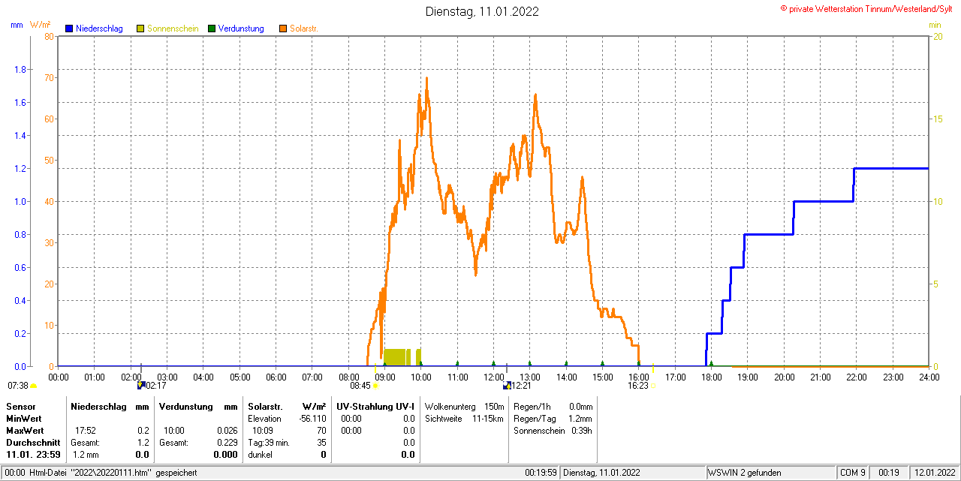Click the Sensor row header
961x481 pixels.
click(x=20, y=406)
